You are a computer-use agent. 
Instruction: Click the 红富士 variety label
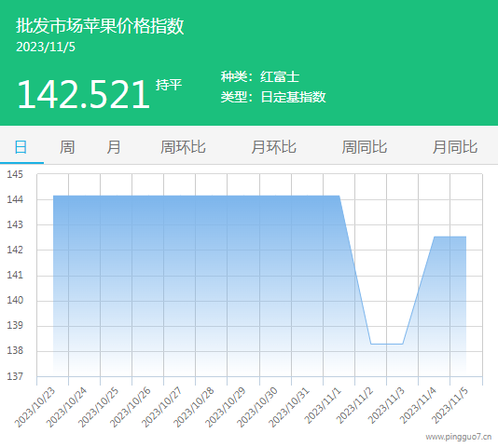tap(280, 76)
